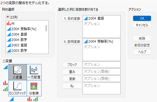Click the nominal bar icon next to 州
157x102 pixels.
pyautogui.click(x=9, y=24)
